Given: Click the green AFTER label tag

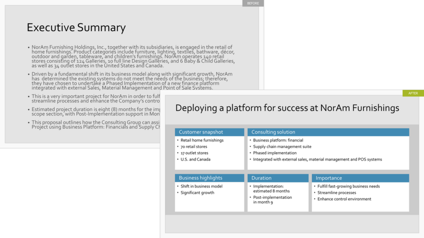Looking at the screenshot, I should pyautogui.click(x=413, y=93).
